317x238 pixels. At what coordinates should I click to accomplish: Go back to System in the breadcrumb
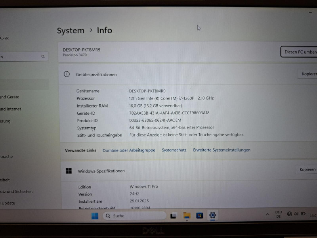pyautogui.click(x=71, y=31)
